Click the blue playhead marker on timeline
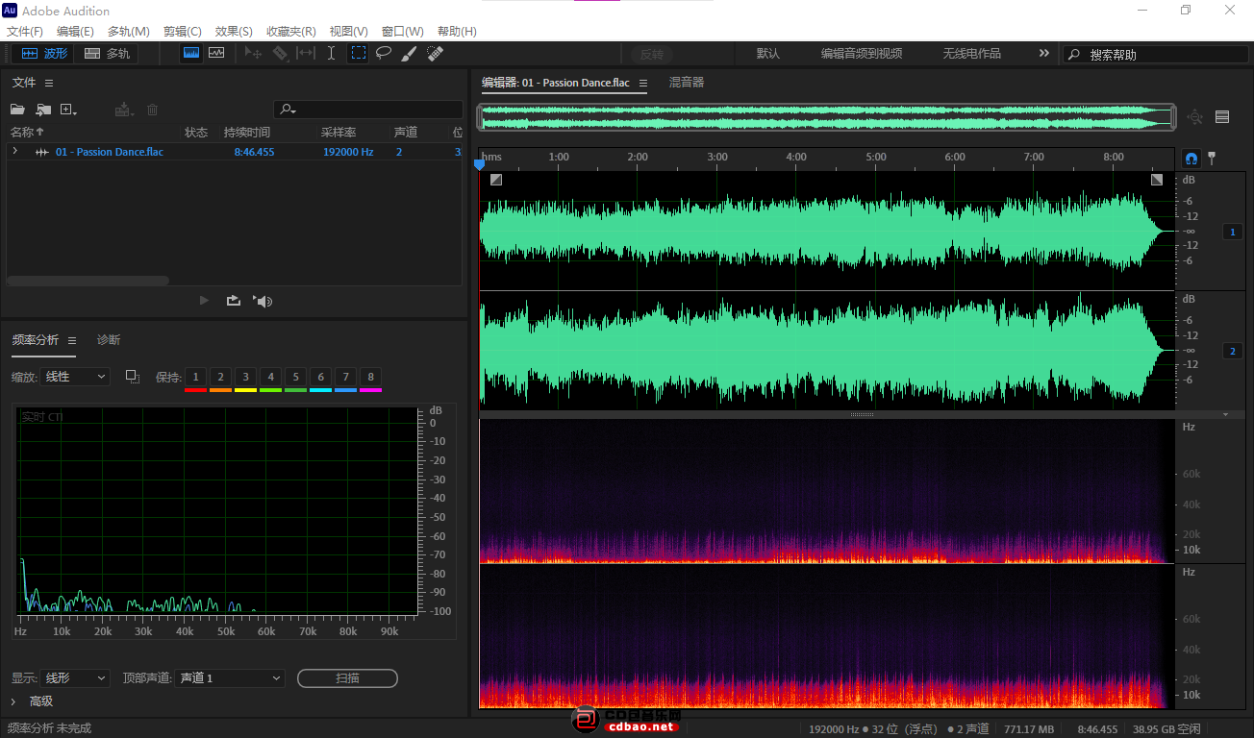This screenshot has width=1254, height=738. point(480,165)
